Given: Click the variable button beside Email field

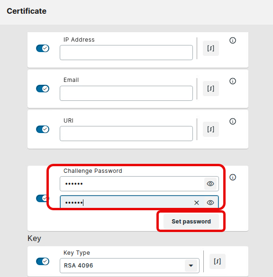Looking at the screenshot, I should 211,89.
